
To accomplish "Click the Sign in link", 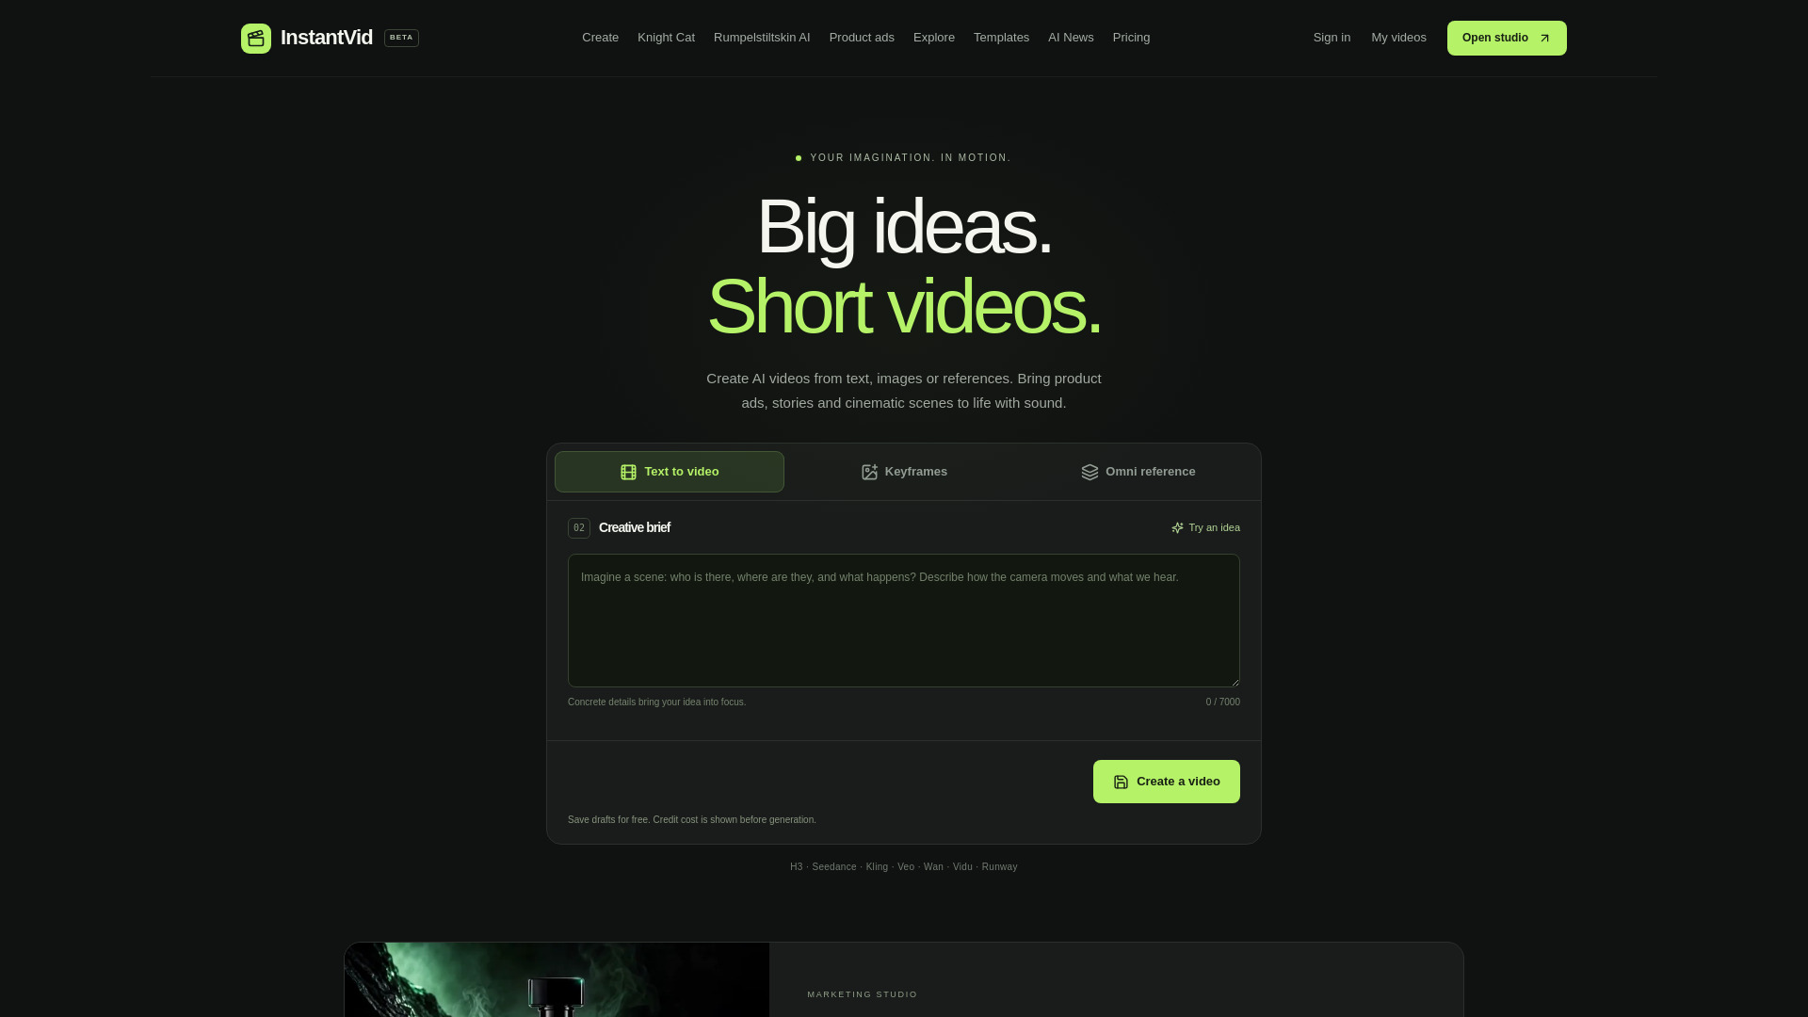I will tap(1332, 38).
